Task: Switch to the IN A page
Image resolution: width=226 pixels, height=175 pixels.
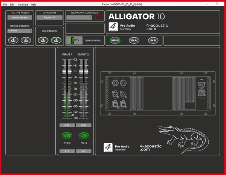Action: coord(134,40)
